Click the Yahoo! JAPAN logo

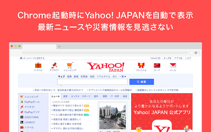(x=105, y=67)
